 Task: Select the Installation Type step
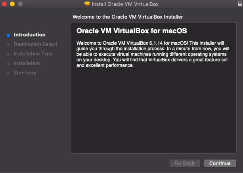[x=33, y=54]
